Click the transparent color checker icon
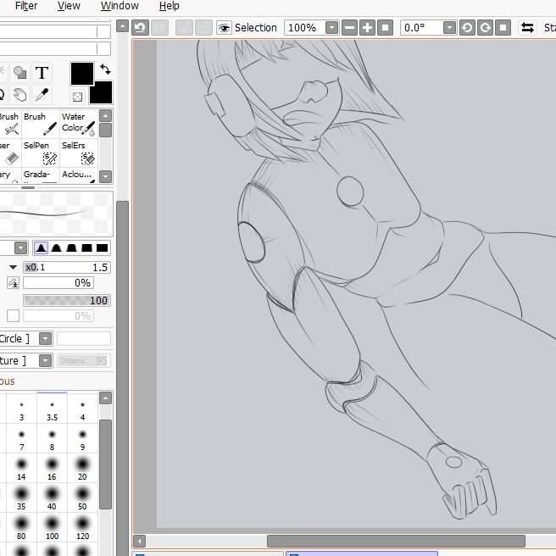Image resolution: width=556 pixels, height=556 pixels. tap(77, 97)
